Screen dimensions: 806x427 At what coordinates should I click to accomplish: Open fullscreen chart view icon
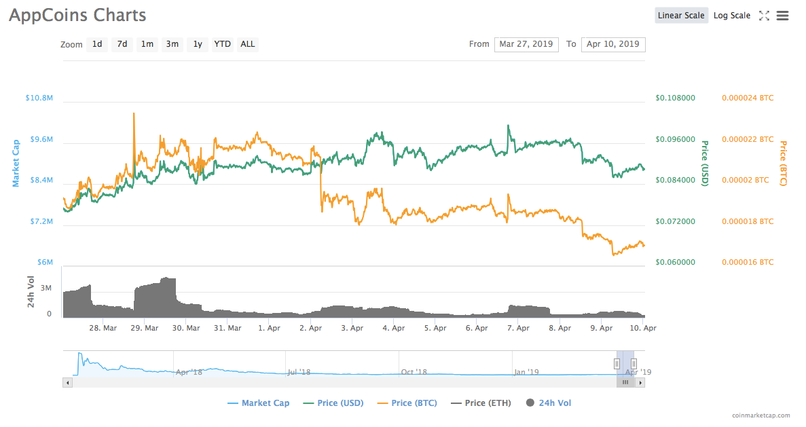pyautogui.click(x=764, y=16)
